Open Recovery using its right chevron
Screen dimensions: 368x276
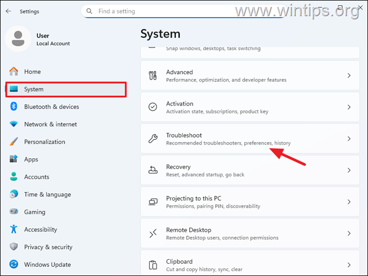pos(349,170)
